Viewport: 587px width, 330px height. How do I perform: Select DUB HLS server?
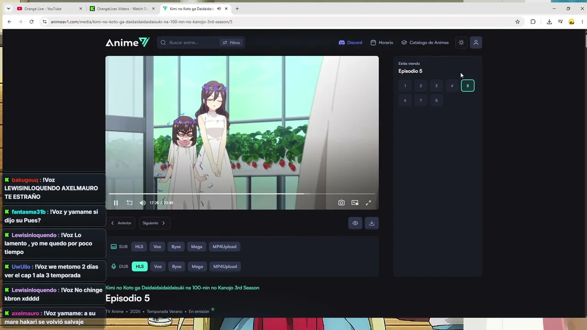click(140, 266)
